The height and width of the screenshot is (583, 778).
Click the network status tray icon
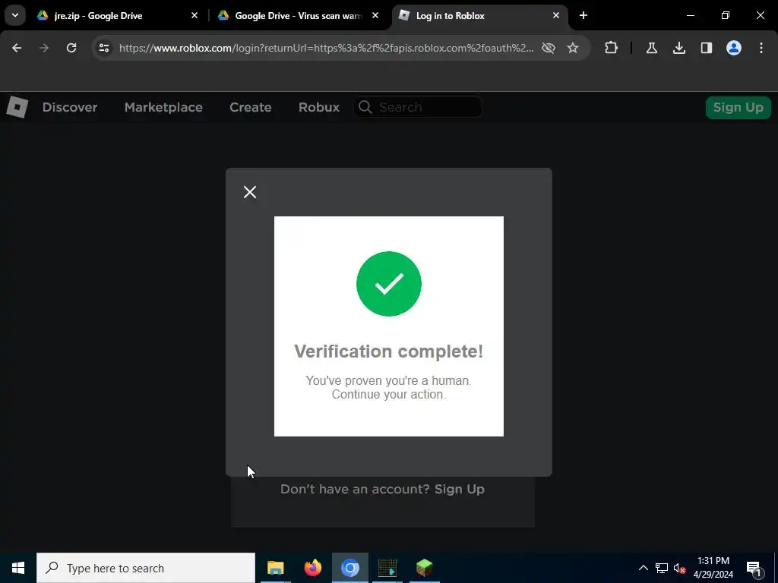coord(662,568)
